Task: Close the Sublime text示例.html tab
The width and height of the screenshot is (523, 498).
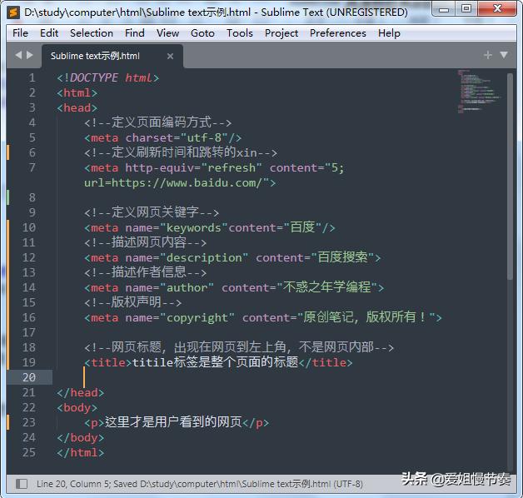Action: coord(170,56)
